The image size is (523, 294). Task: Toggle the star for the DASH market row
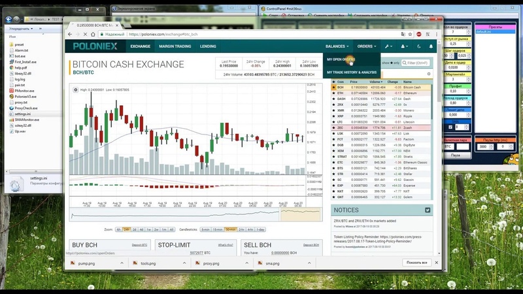(x=333, y=99)
